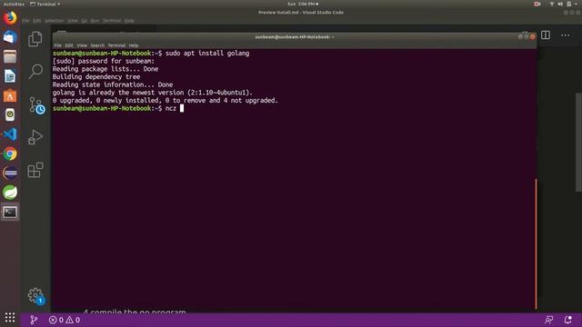Open Edit menu in the terminal window

69,45
